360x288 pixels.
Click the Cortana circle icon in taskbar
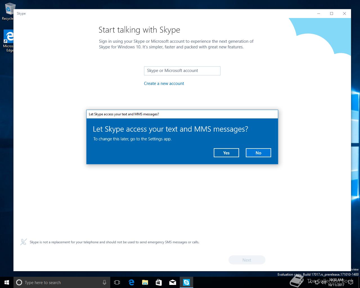[x=19, y=282]
